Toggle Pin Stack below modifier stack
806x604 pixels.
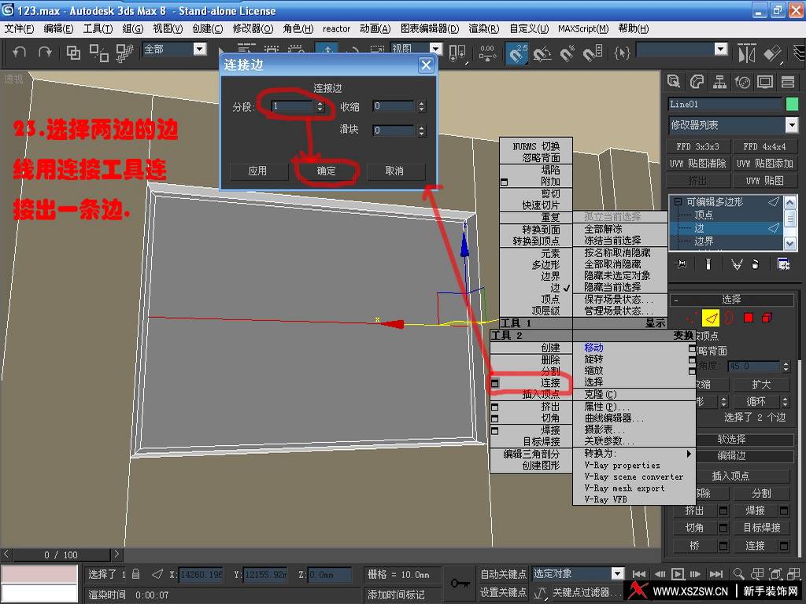pos(681,264)
